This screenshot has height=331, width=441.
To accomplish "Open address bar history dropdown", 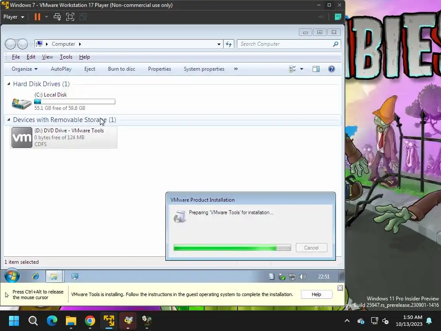I will (219, 44).
